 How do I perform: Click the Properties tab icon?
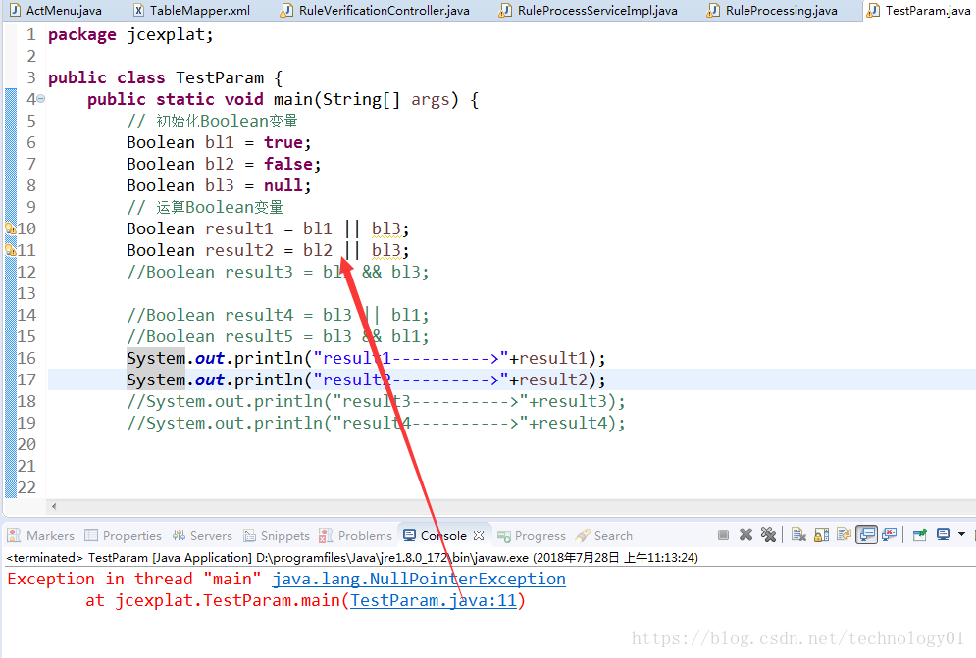91,535
